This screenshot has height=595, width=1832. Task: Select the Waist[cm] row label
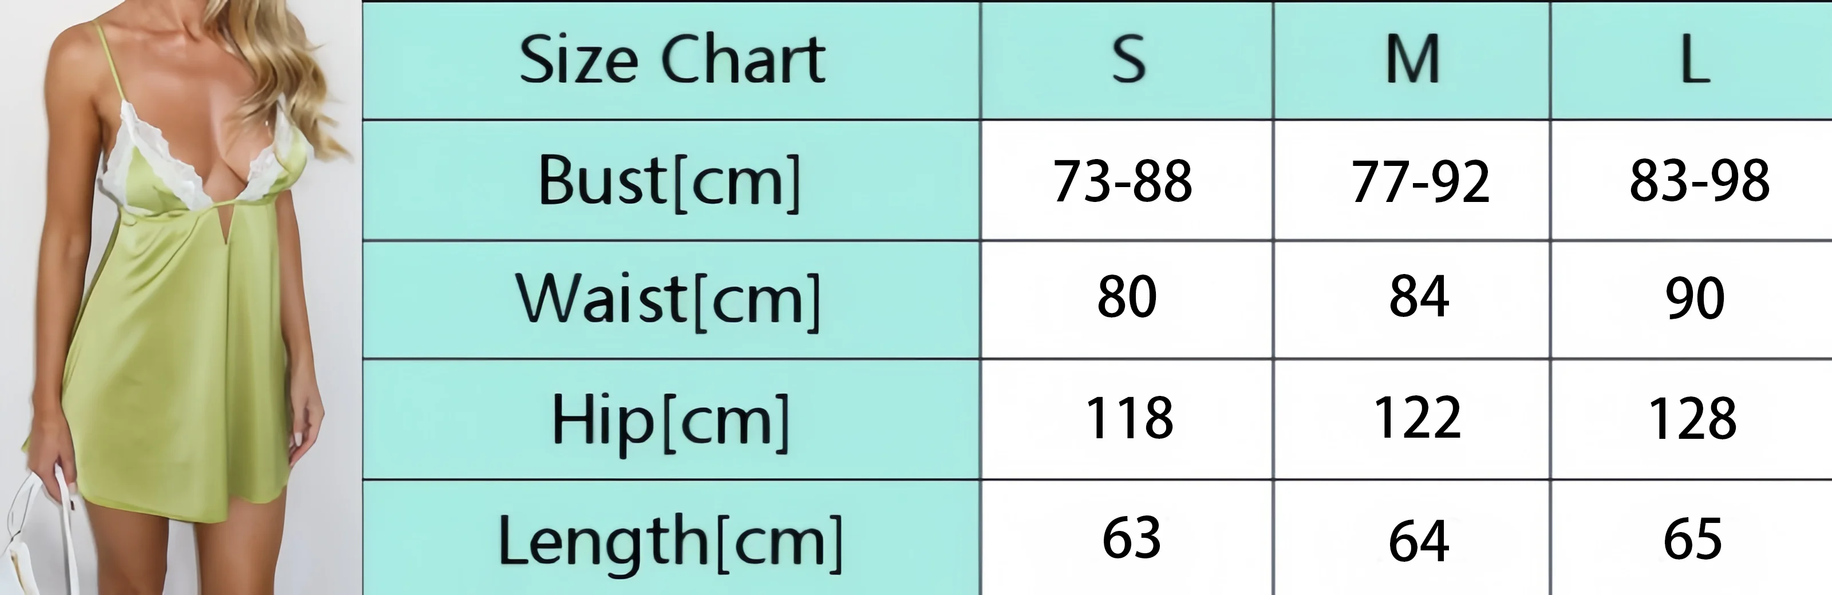click(x=672, y=299)
